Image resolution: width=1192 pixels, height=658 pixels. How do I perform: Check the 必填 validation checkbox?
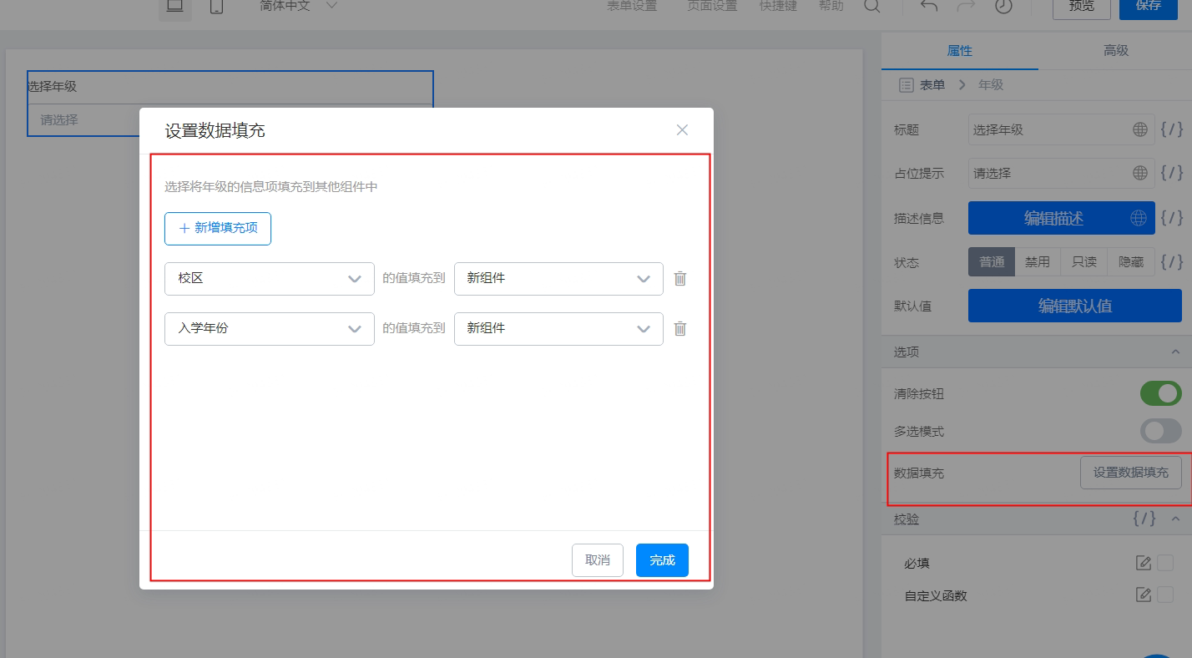point(1165,563)
